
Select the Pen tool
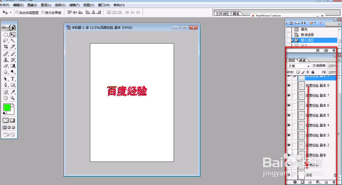point(6,85)
